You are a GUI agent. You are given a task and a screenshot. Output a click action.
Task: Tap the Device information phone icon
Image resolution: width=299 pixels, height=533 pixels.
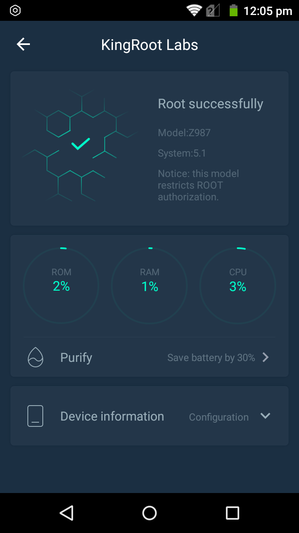pyautogui.click(x=35, y=416)
